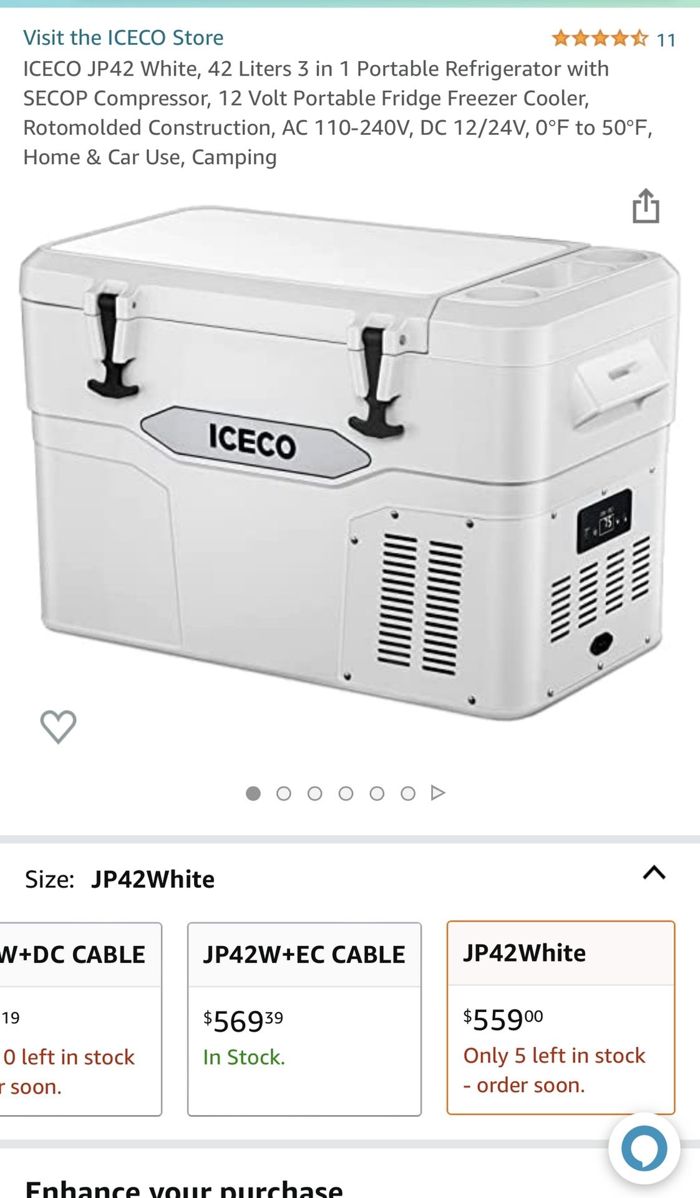Go to the first carousel image dot

pos(253,793)
